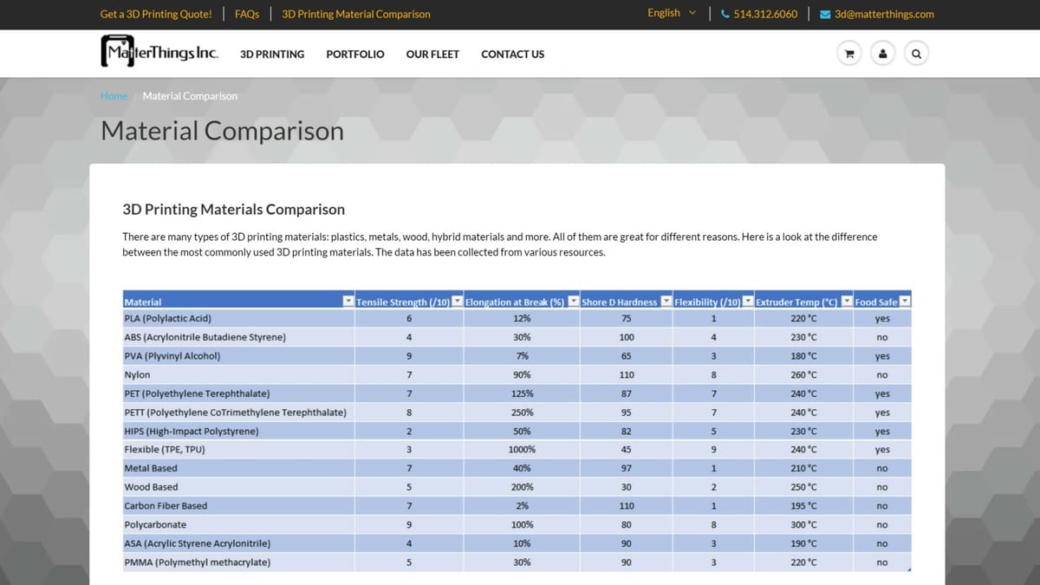Click Shore D Hardness value 75
The width and height of the screenshot is (1040, 585).
pyautogui.click(x=627, y=318)
